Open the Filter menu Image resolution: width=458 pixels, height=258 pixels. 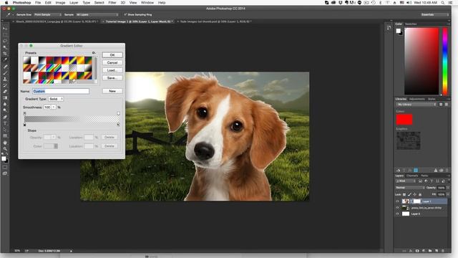pyautogui.click(x=112, y=2)
